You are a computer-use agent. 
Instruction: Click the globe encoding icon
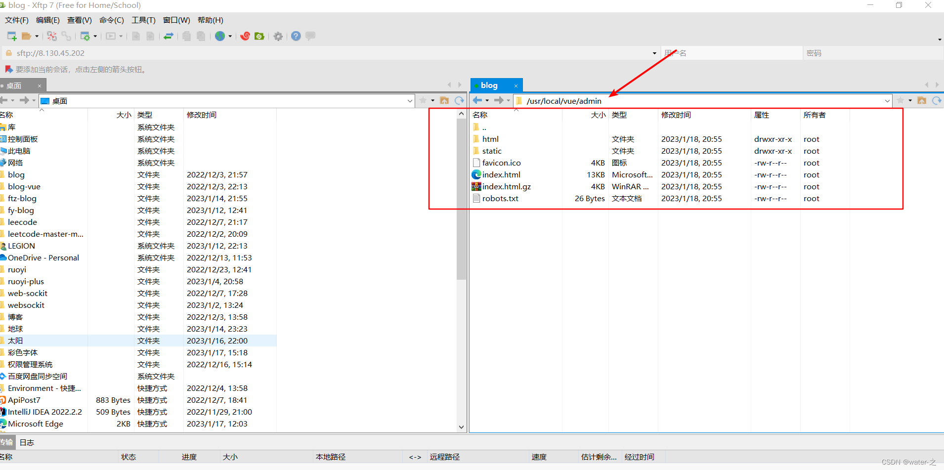tap(220, 36)
